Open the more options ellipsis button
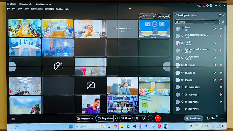Viewport: 233px width, 131px height. [x=151, y=118]
